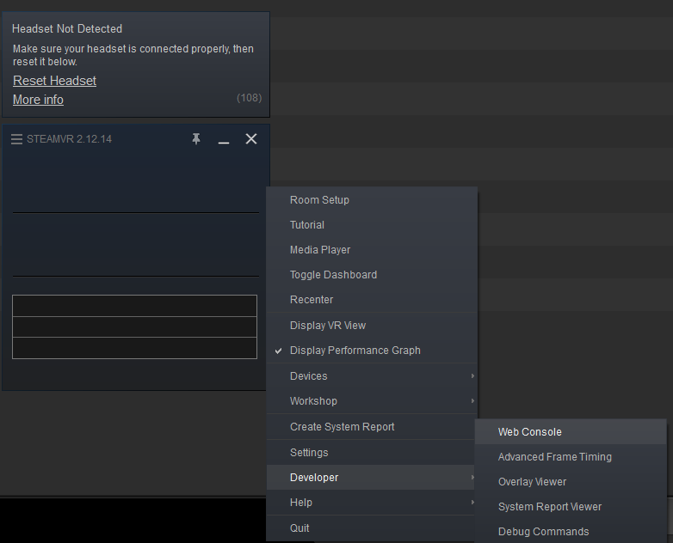Open the More info link
This screenshot has height=543, width=673.
click(x=38, y=100)
